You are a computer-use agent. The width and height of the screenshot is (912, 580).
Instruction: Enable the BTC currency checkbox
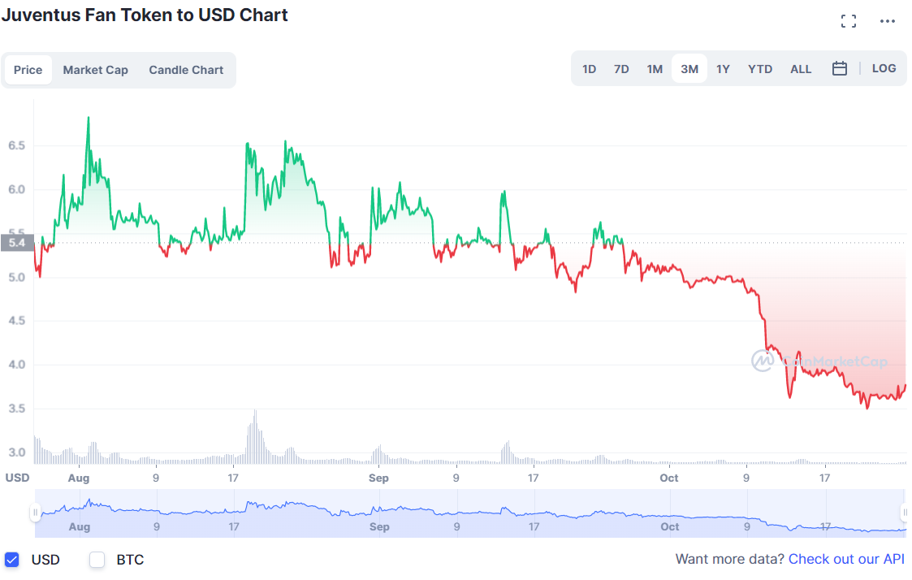(97, 560)
